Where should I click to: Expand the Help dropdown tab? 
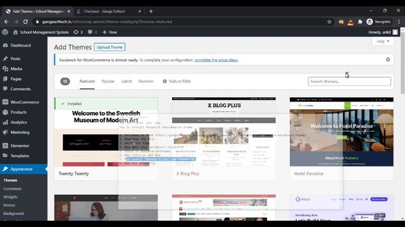[383, 41]
